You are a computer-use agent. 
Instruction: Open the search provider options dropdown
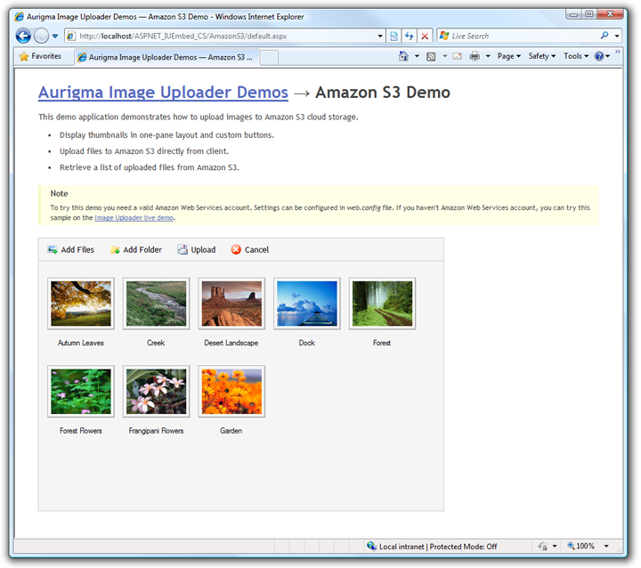coord(617,36)
